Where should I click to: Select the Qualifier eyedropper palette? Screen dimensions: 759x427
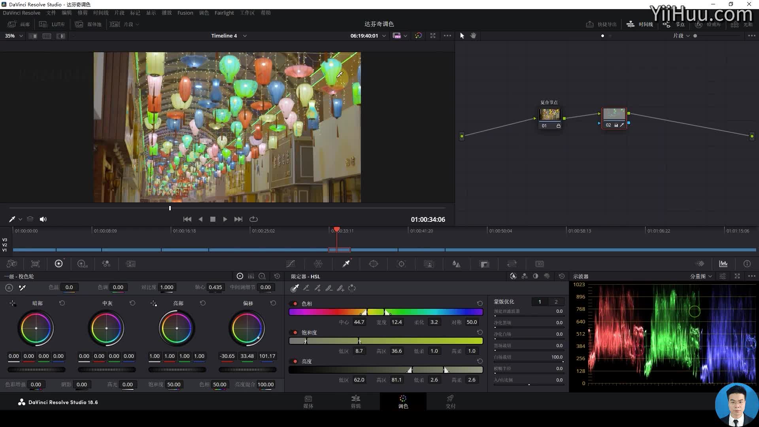pos(346,264)
